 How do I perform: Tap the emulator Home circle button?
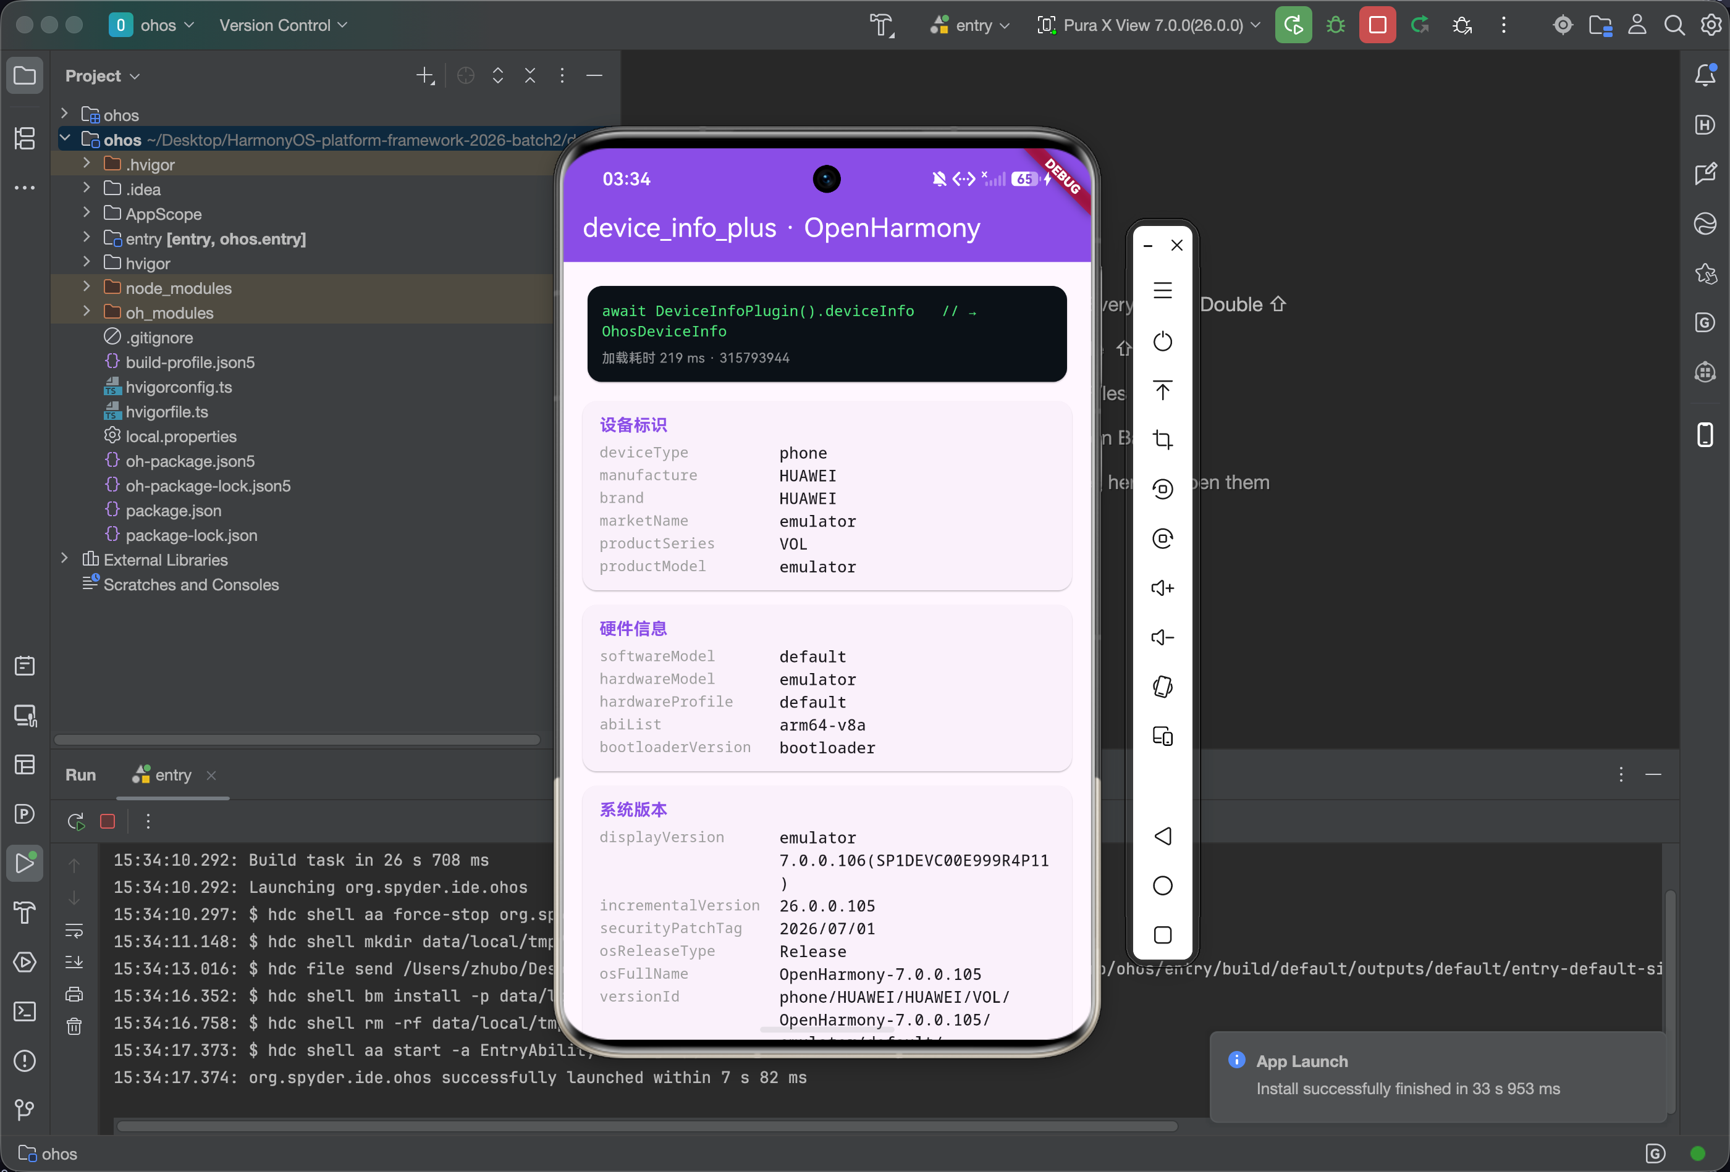click(x=1162, y=885)
